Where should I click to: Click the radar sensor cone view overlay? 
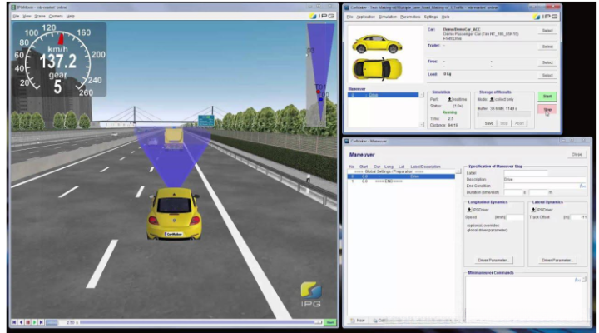pyautogui.click(x=321, y=75)
